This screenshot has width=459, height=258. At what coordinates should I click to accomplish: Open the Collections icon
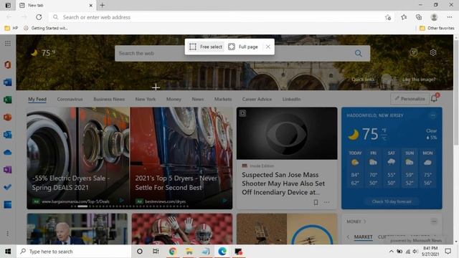pyautogui.click(x=419, y=17)
